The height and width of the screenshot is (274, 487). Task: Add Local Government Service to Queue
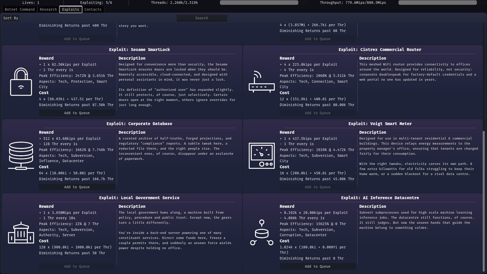pos(77,266)
